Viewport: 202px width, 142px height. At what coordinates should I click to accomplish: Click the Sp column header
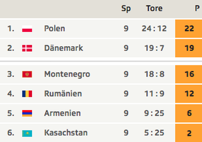click(x=126, y=9)
